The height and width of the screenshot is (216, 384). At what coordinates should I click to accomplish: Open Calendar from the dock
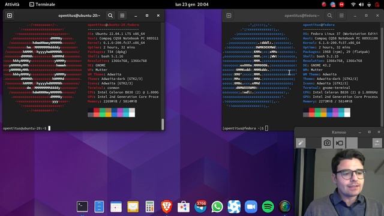click(x=116, y=206)
